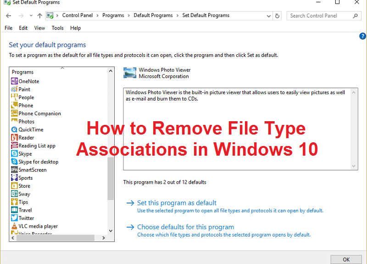Click Set this program as default
The image size is (367, 264).
coord(177,202)
